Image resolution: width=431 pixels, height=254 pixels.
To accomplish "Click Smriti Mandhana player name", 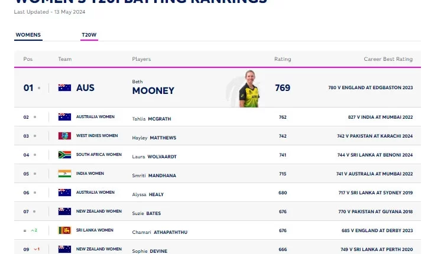I will click(154, 175).
